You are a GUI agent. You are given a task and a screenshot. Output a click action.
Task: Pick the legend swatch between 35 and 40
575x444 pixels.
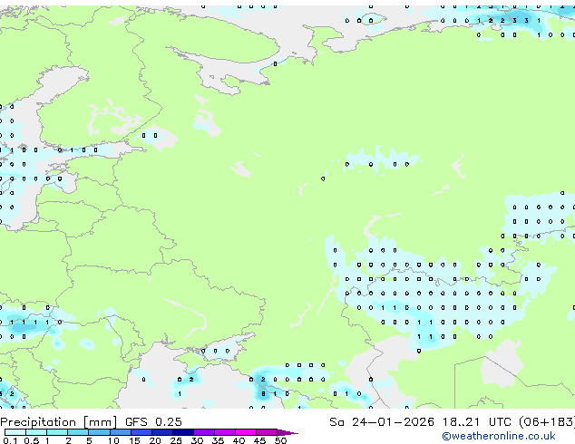[x=224, y=432]
